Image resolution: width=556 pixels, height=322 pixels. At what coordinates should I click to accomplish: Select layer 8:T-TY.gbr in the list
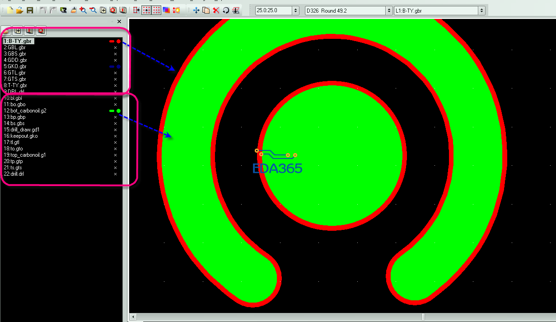[15, 85]
